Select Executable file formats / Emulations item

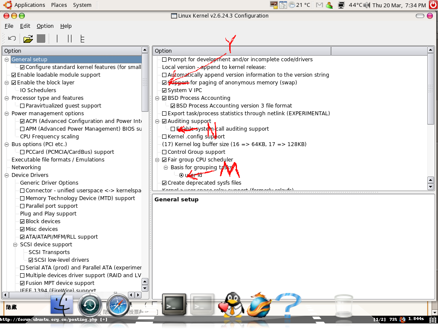coord(58,160)
